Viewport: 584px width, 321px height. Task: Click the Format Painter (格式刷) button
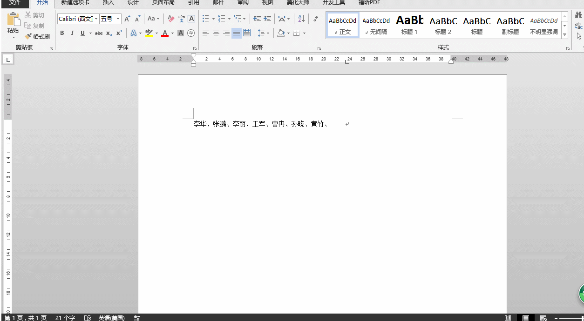click(x=37, y=36)
